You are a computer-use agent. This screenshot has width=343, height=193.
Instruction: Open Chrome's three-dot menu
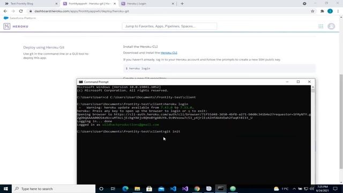point(338,11)
